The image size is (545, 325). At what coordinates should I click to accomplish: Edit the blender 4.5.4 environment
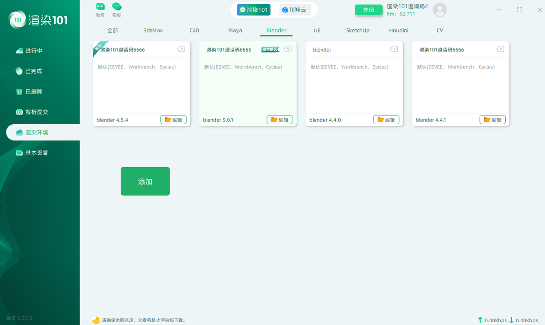click(x=173, y=120)
